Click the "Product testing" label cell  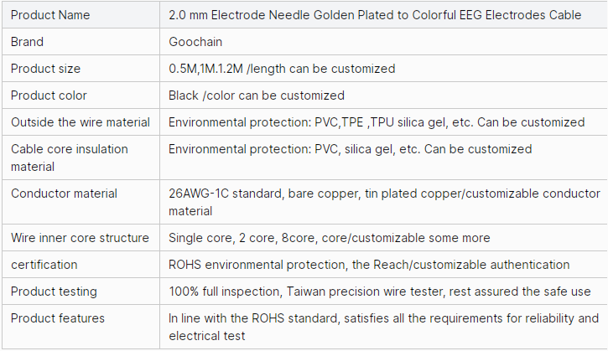[54, 292]
